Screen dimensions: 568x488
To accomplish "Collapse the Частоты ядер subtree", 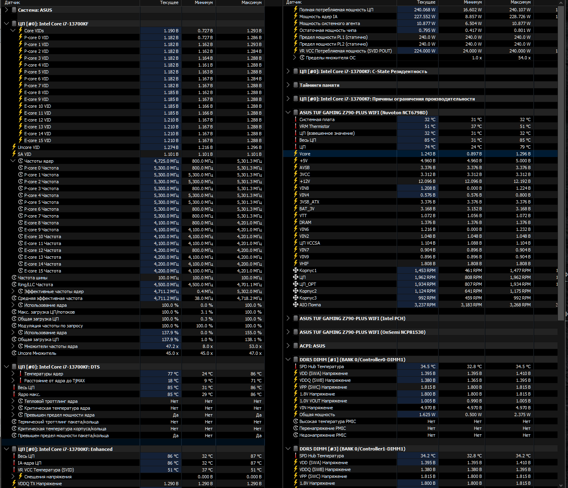I will (x=13, y=161).
